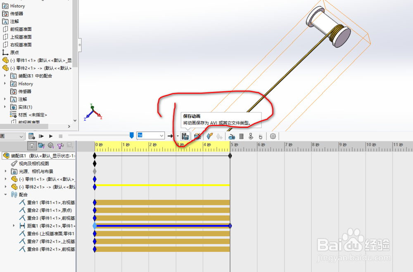
Task: Click the Gravity icon
Action: point(260,136)
